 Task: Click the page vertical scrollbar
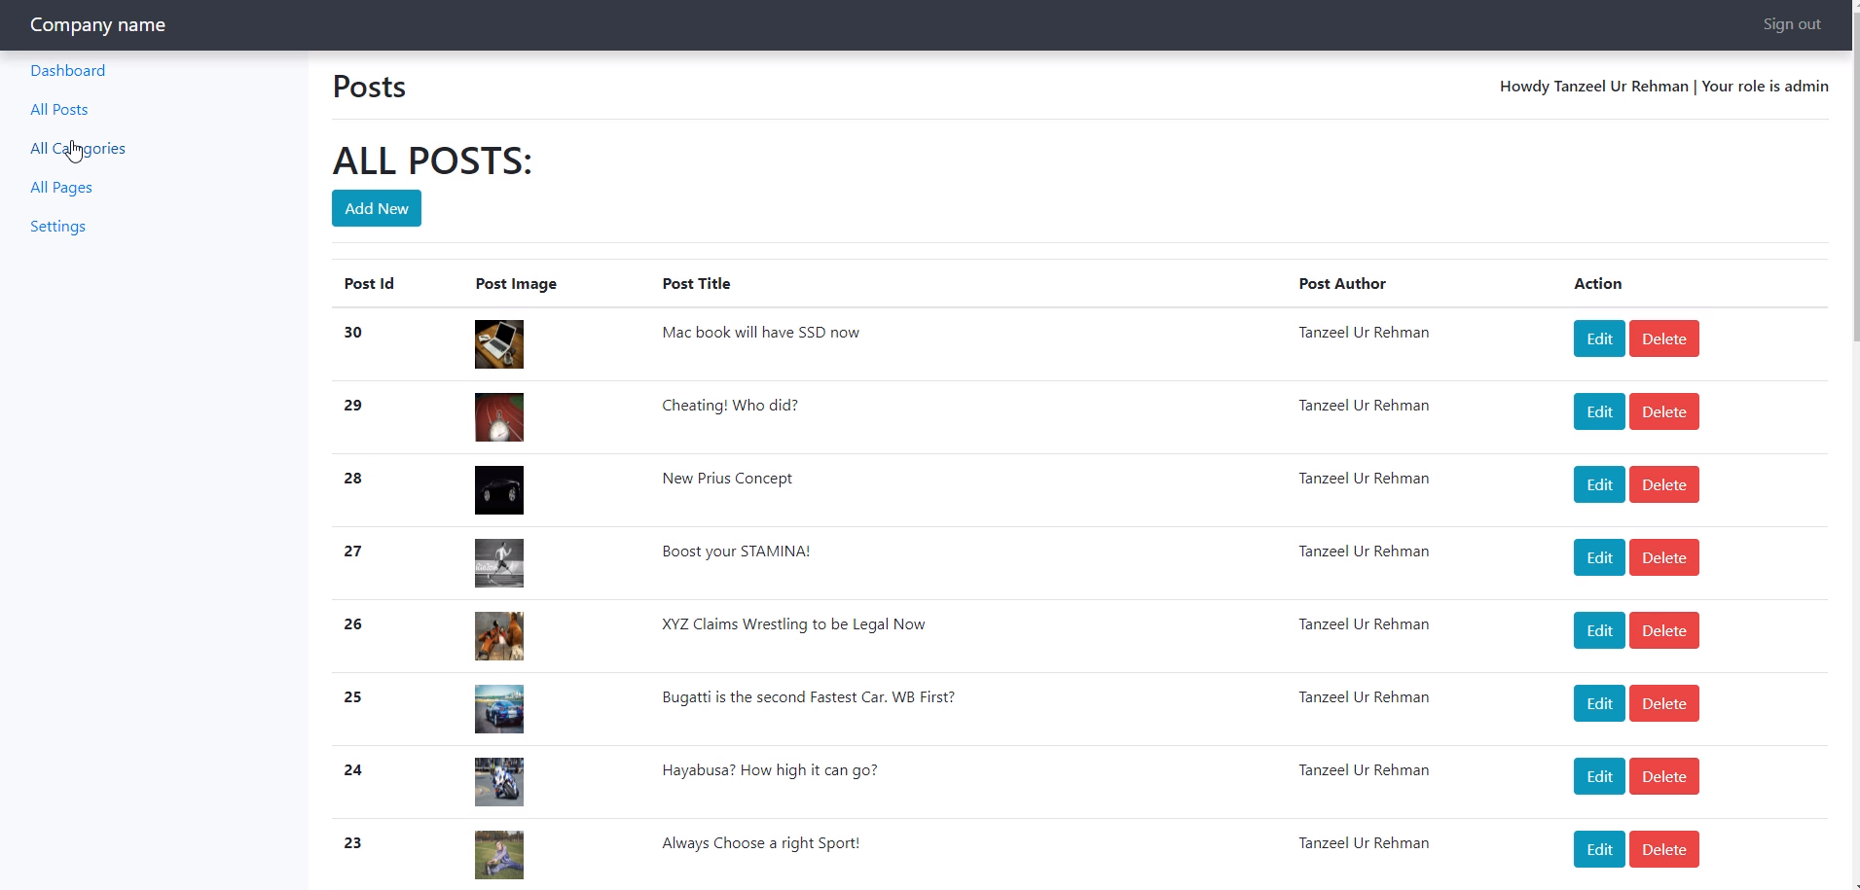(x=1855, y=195)
